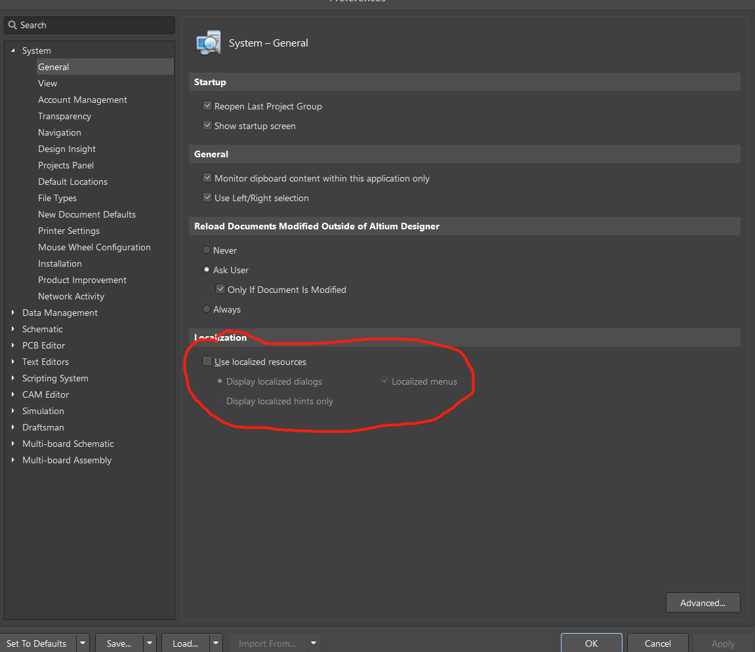Select General in System tree

[x=105, y=67]
